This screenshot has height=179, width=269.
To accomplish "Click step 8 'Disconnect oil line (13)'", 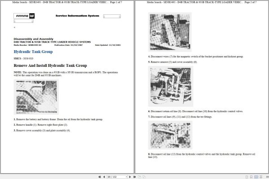I will click(202, 156).
